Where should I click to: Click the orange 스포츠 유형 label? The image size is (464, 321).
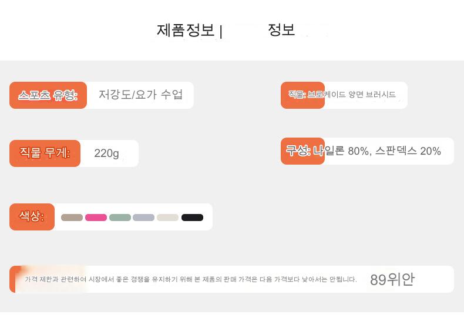coord(48,95)
